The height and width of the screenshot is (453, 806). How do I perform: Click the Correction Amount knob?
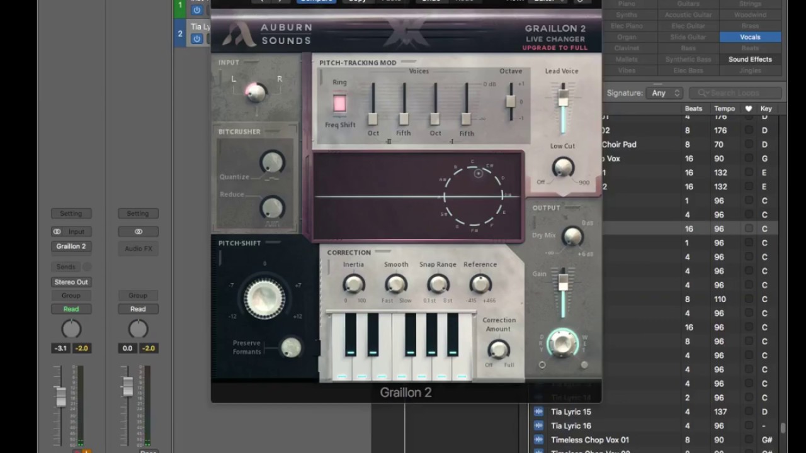(x=498, y=349)
